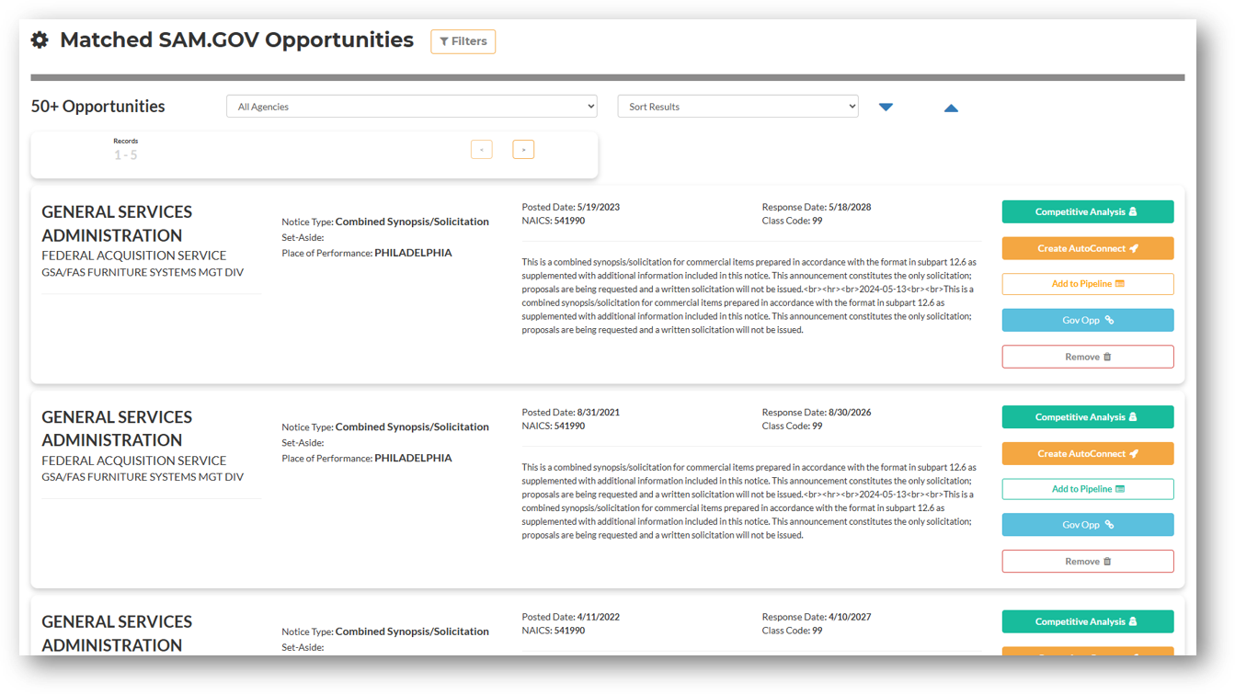This screenshot has width=1235, height=694.
Task: Create AutoConnect for the 8/31/2021 opportunity
Action: 1088,453
